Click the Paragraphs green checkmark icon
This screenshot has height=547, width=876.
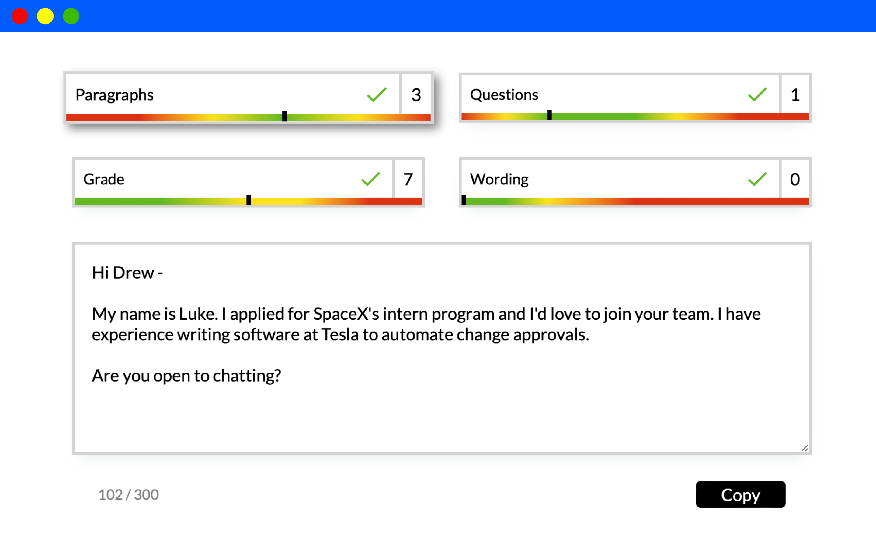coord(377,95)
